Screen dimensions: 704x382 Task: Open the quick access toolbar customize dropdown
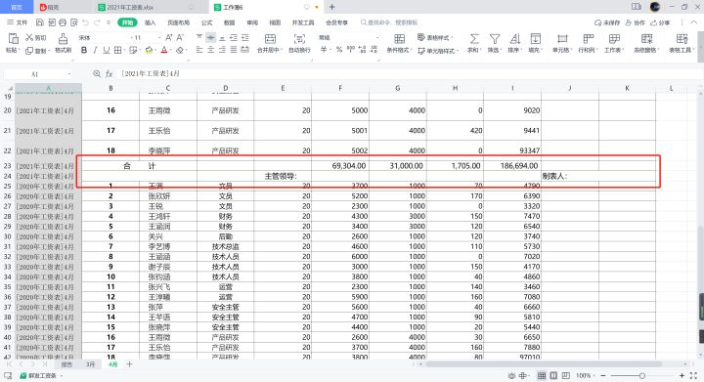pyautogui.click(x=109, y=22)
